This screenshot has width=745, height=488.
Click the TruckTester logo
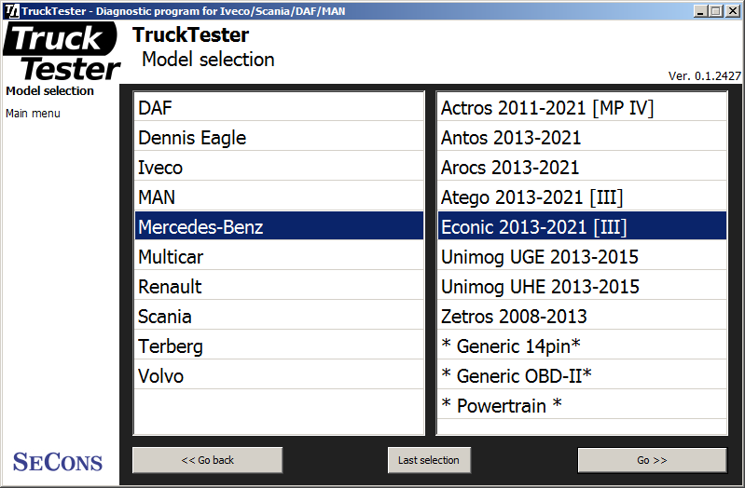click(62, 52)
